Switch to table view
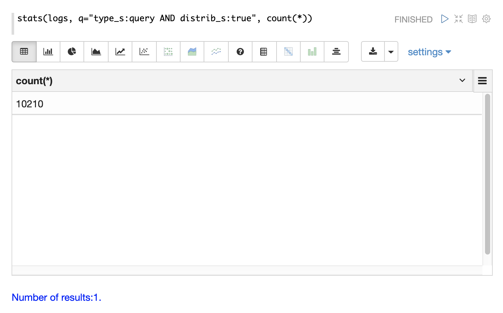Viewport: 503px width, 313px height. pos(24,51)
